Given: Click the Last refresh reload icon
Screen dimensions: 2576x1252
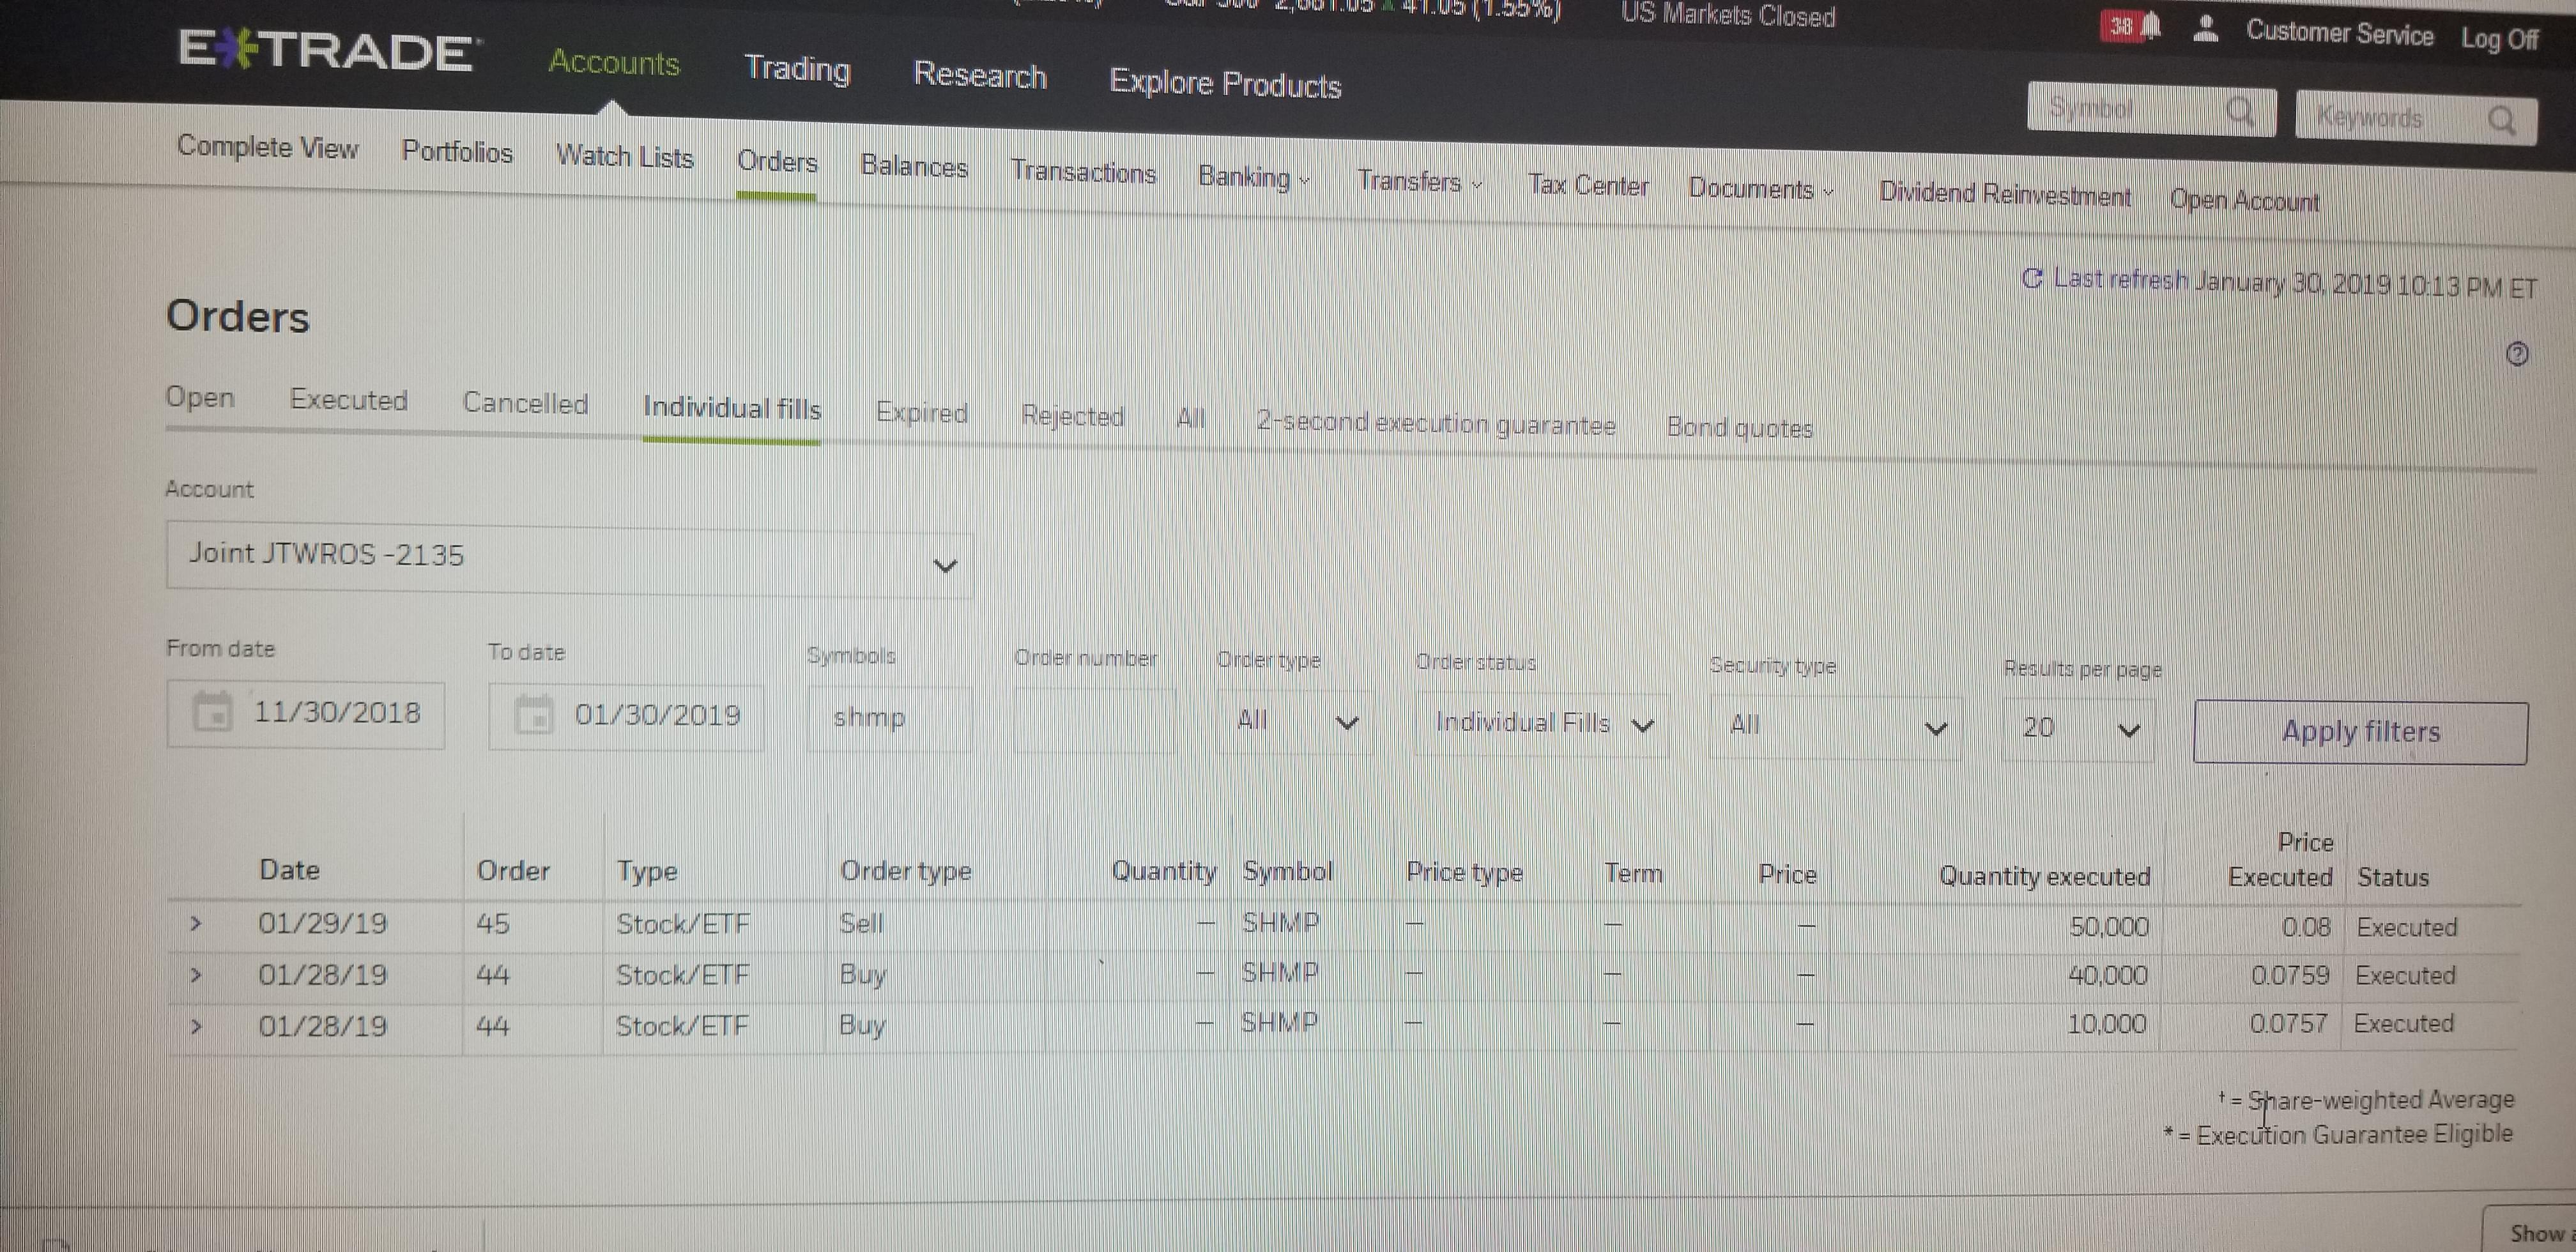Looking at the screenshot, I should coord(2032,278).
